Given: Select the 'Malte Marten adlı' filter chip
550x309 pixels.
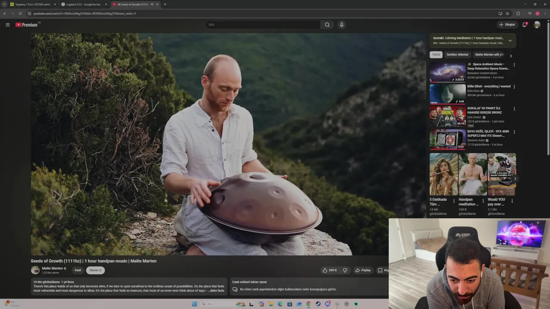Looking at the screenshot, I should point(489,55).
